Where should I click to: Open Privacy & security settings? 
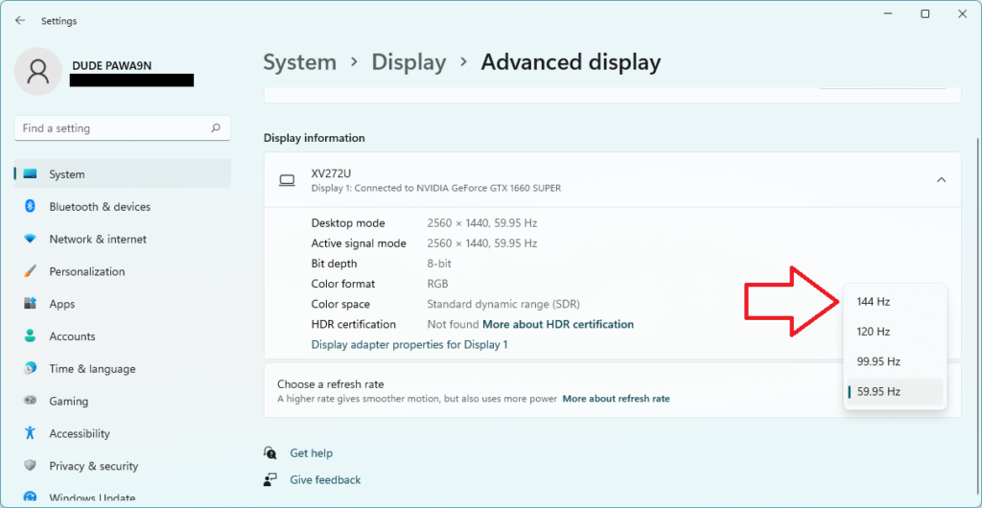[94, 467]
